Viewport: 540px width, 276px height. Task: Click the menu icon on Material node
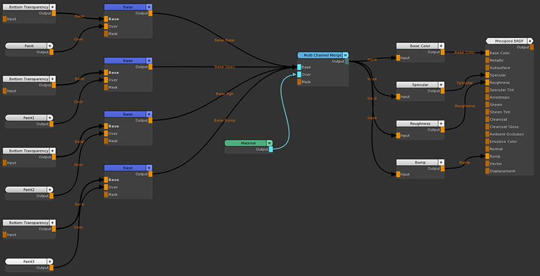[269, 143]
